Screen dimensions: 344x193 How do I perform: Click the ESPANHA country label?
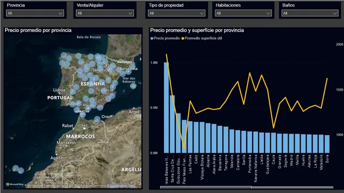click(x=93, y=84)
